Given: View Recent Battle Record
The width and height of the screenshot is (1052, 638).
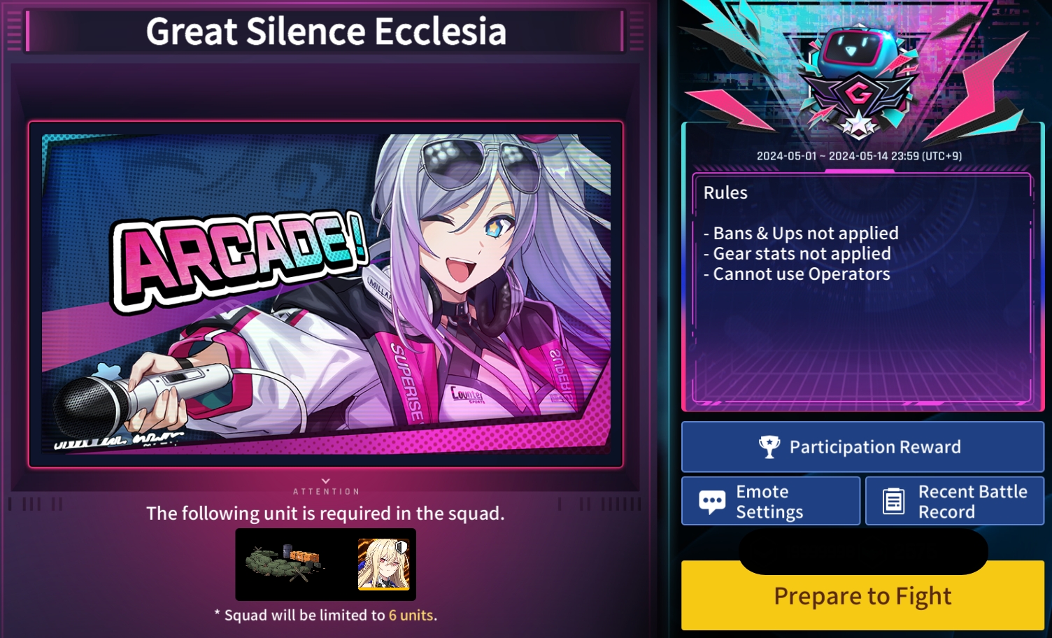Looking at the screenshot, I should point(955,501).
